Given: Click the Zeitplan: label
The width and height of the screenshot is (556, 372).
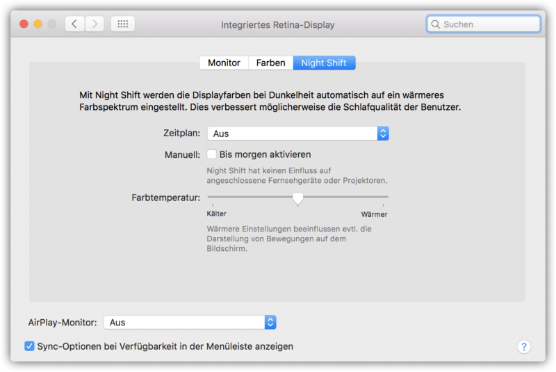Looking at the screenshot, I should tap(181, 133).
